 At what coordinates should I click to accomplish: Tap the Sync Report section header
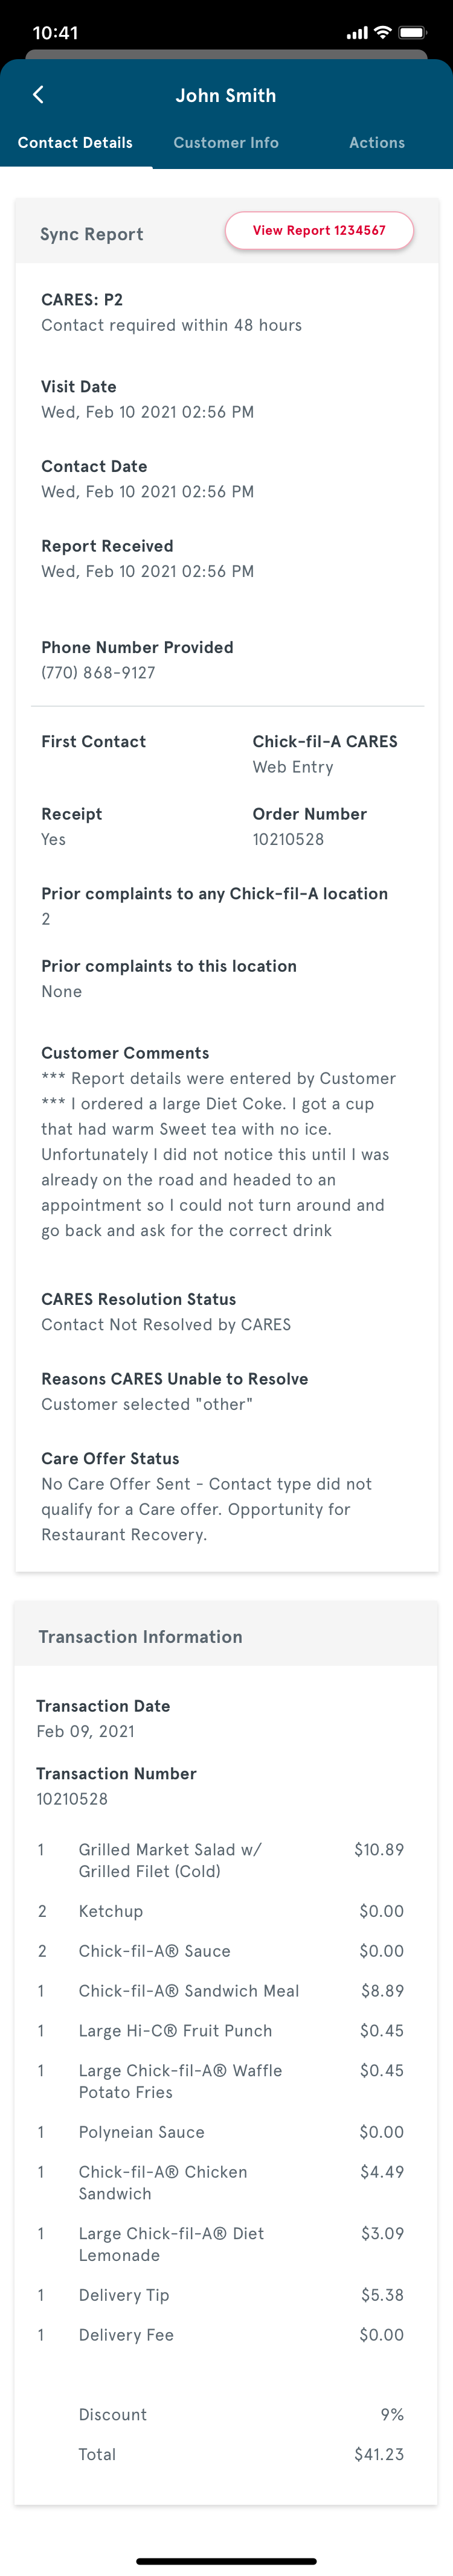[92, 234]
